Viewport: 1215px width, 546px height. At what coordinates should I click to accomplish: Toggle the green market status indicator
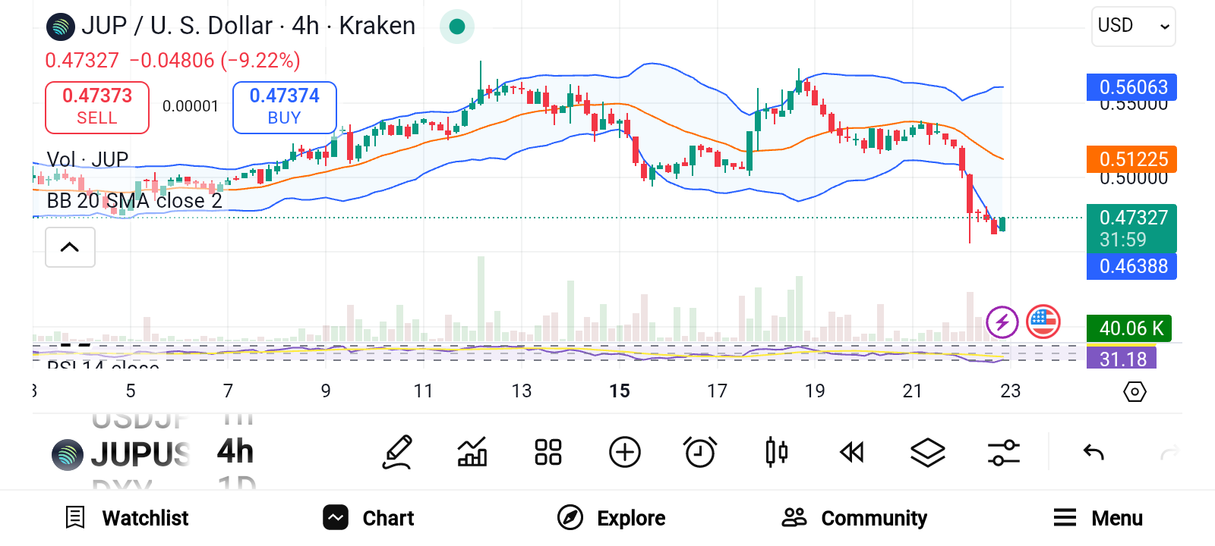(457, 27)
